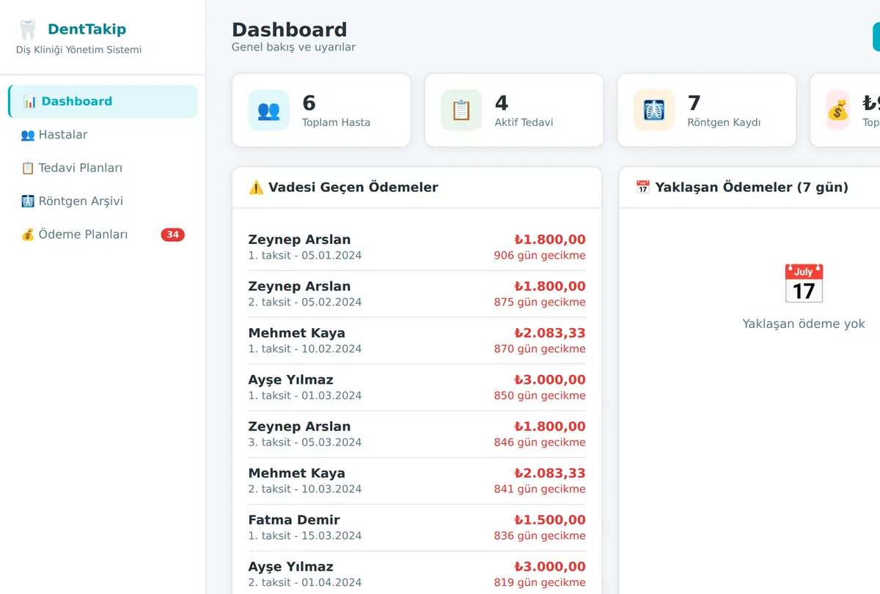Screen dimensions: 880x594
Task: Click the value 7 for Röntgen Kaydı
Action: point(694,103)
